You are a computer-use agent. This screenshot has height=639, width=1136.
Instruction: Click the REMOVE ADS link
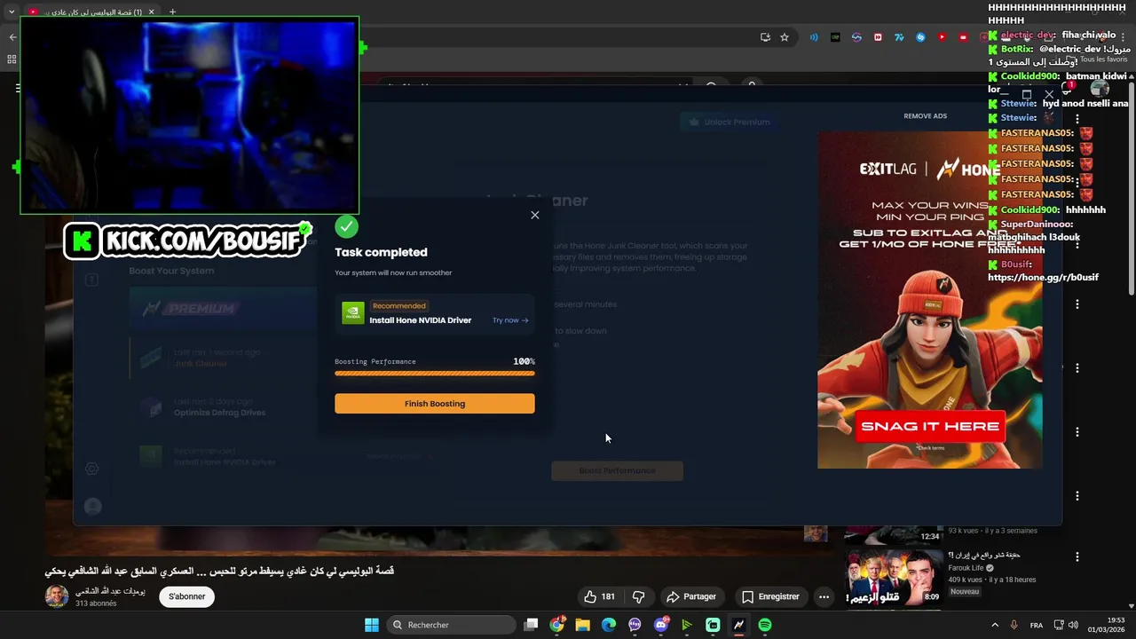click(x=925, y=116)
